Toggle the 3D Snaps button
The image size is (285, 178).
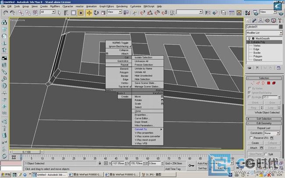click(142, 13)
